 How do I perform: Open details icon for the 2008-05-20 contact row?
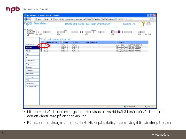point(41,47)
